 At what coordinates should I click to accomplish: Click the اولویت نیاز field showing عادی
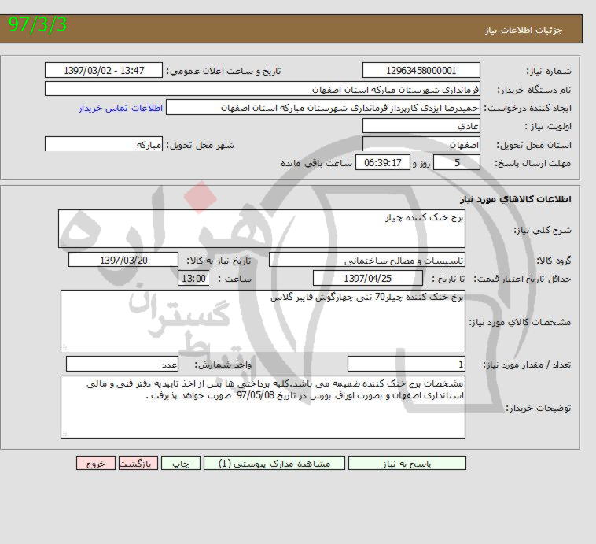click(421, 126)
